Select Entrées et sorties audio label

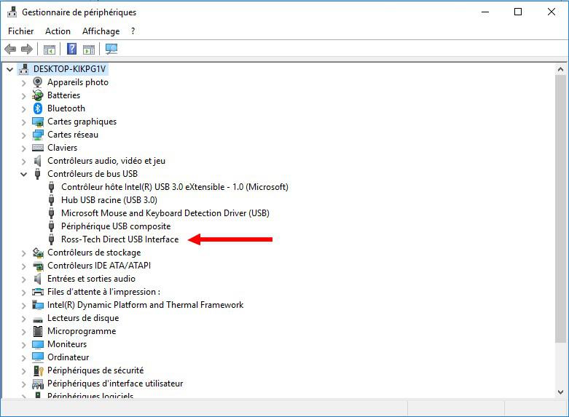[x=92, y=279]
